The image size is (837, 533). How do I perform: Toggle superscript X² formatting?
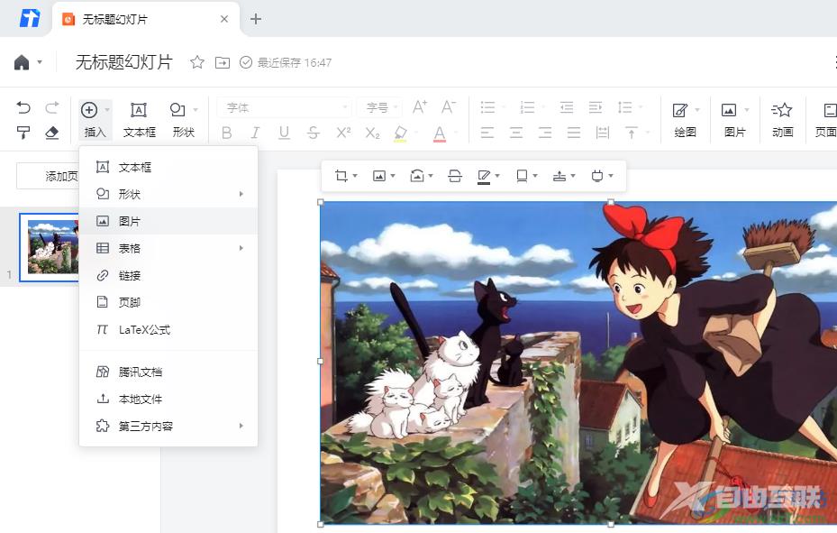[x=343, y=133]
